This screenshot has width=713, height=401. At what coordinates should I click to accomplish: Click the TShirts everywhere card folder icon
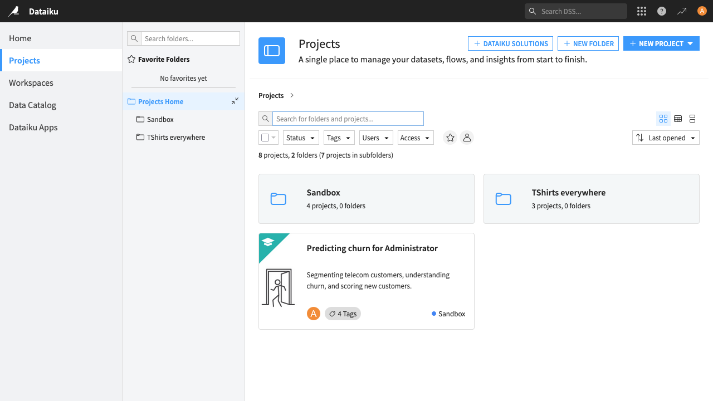coord(504,199)
